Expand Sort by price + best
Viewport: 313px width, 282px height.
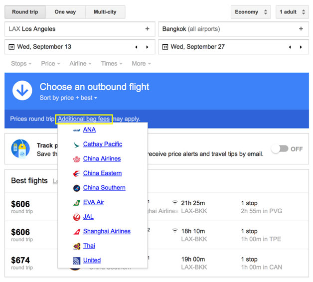point(68,98)
